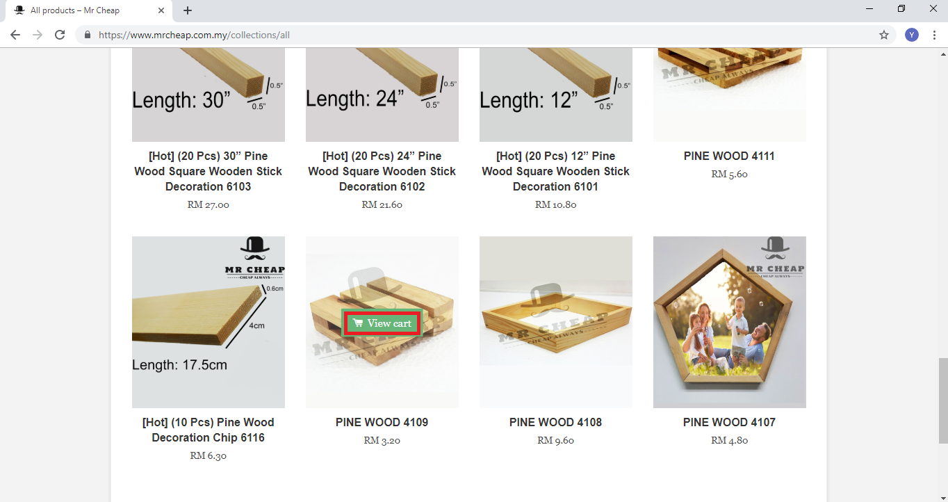Viewport: 948px width, 502px height.
Task: Open 30" Pine Wood Square Stick 6103 link
Action: (209, 171)
